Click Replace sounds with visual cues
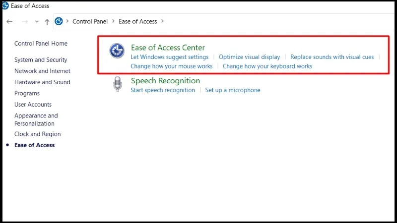 [332, 57]
